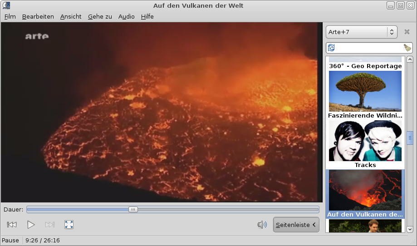
Task: Click the previous chapter button
Action: [12, 225]
